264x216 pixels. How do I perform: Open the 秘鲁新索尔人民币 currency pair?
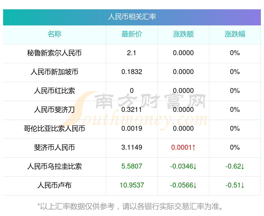[x=54, y=53]
